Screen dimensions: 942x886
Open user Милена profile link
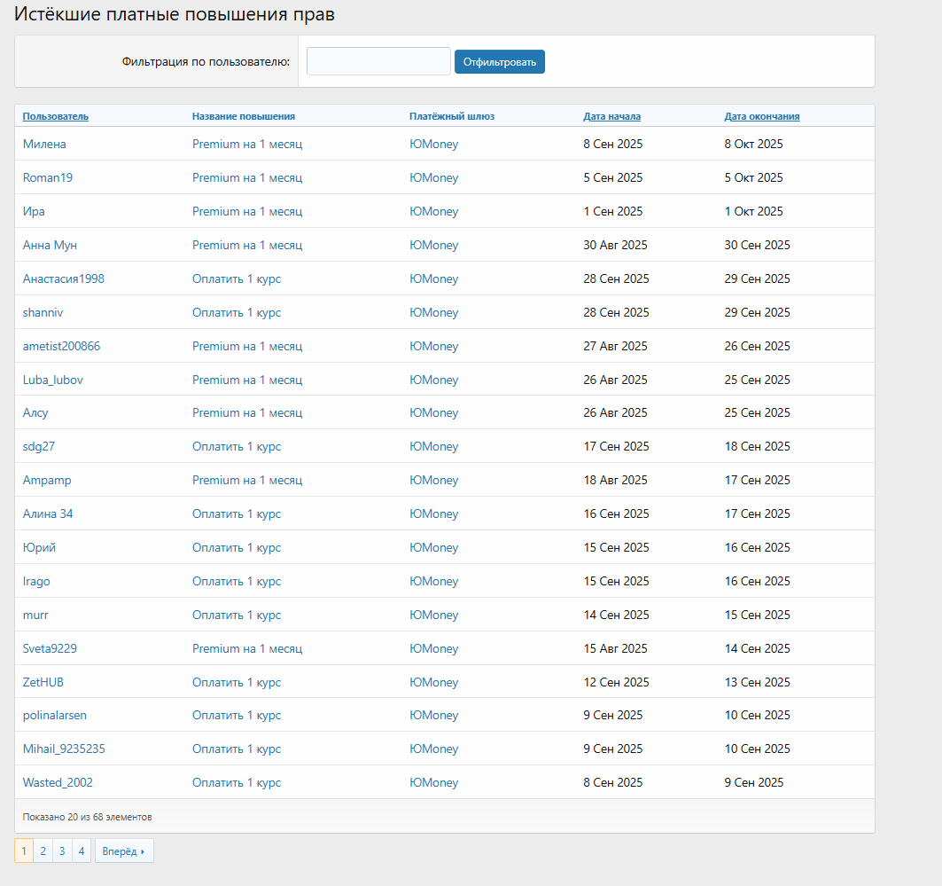tap(44, 144)
